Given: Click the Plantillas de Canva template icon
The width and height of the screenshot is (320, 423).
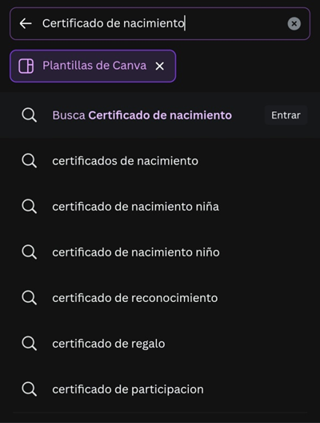Looking at the screenshot, I should [26, 66].
